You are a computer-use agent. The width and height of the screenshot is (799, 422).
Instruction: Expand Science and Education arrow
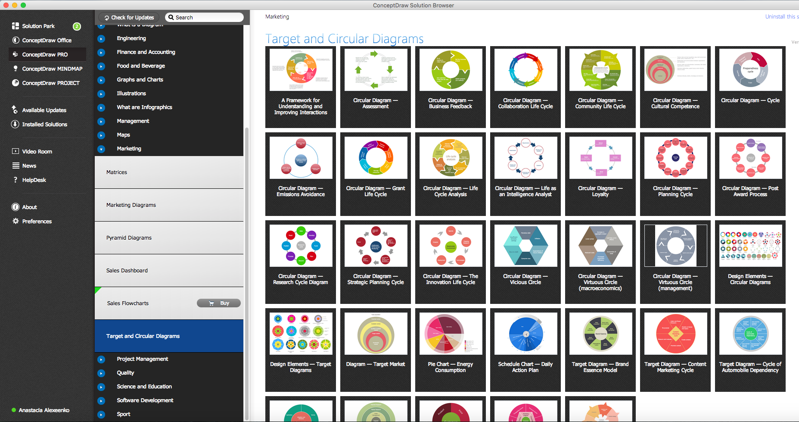pyautogui.click(x=101, y=387)
